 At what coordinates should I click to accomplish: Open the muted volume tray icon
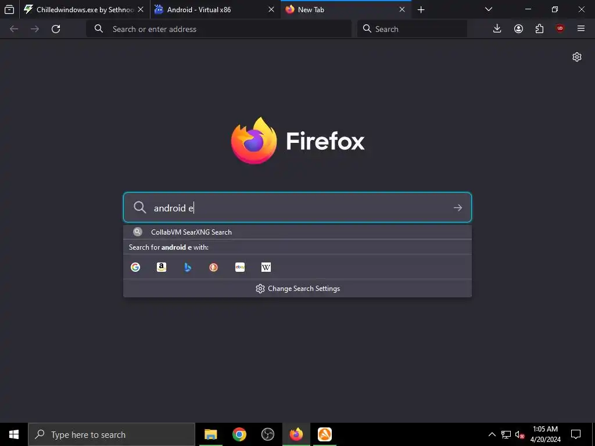click(519, 434)
